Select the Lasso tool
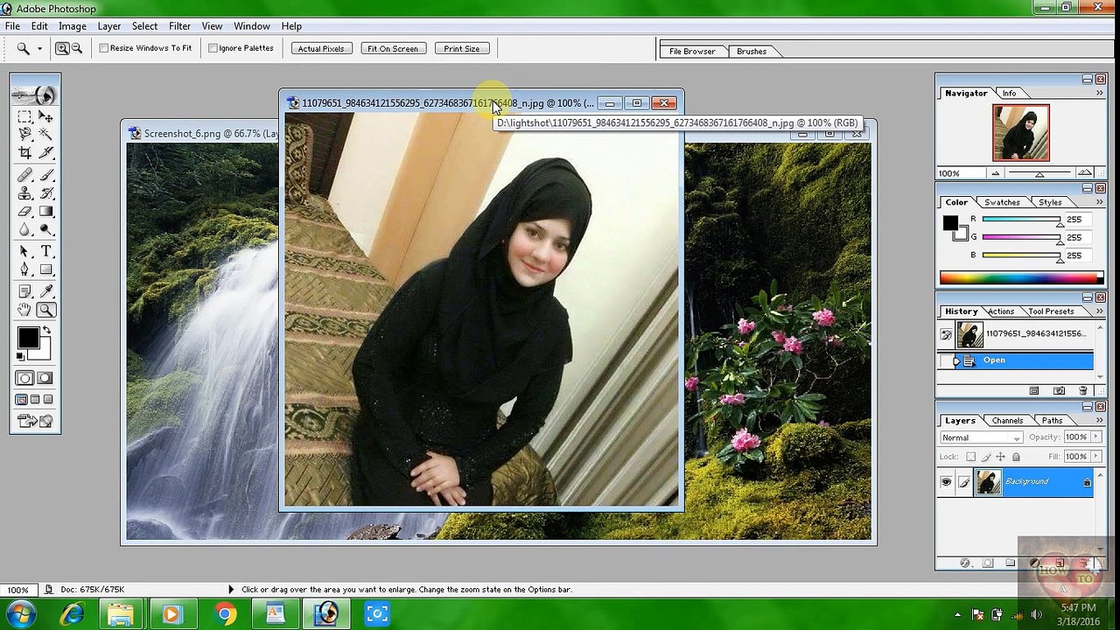 (25, 134)
